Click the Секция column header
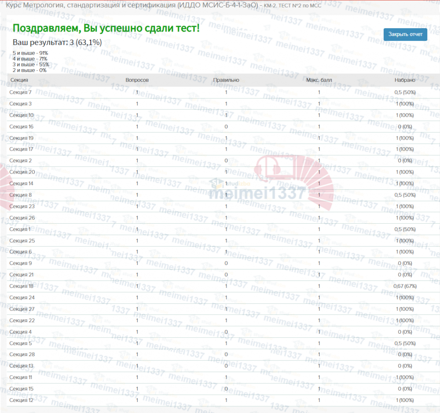440x413 pixels. [19, 80]
